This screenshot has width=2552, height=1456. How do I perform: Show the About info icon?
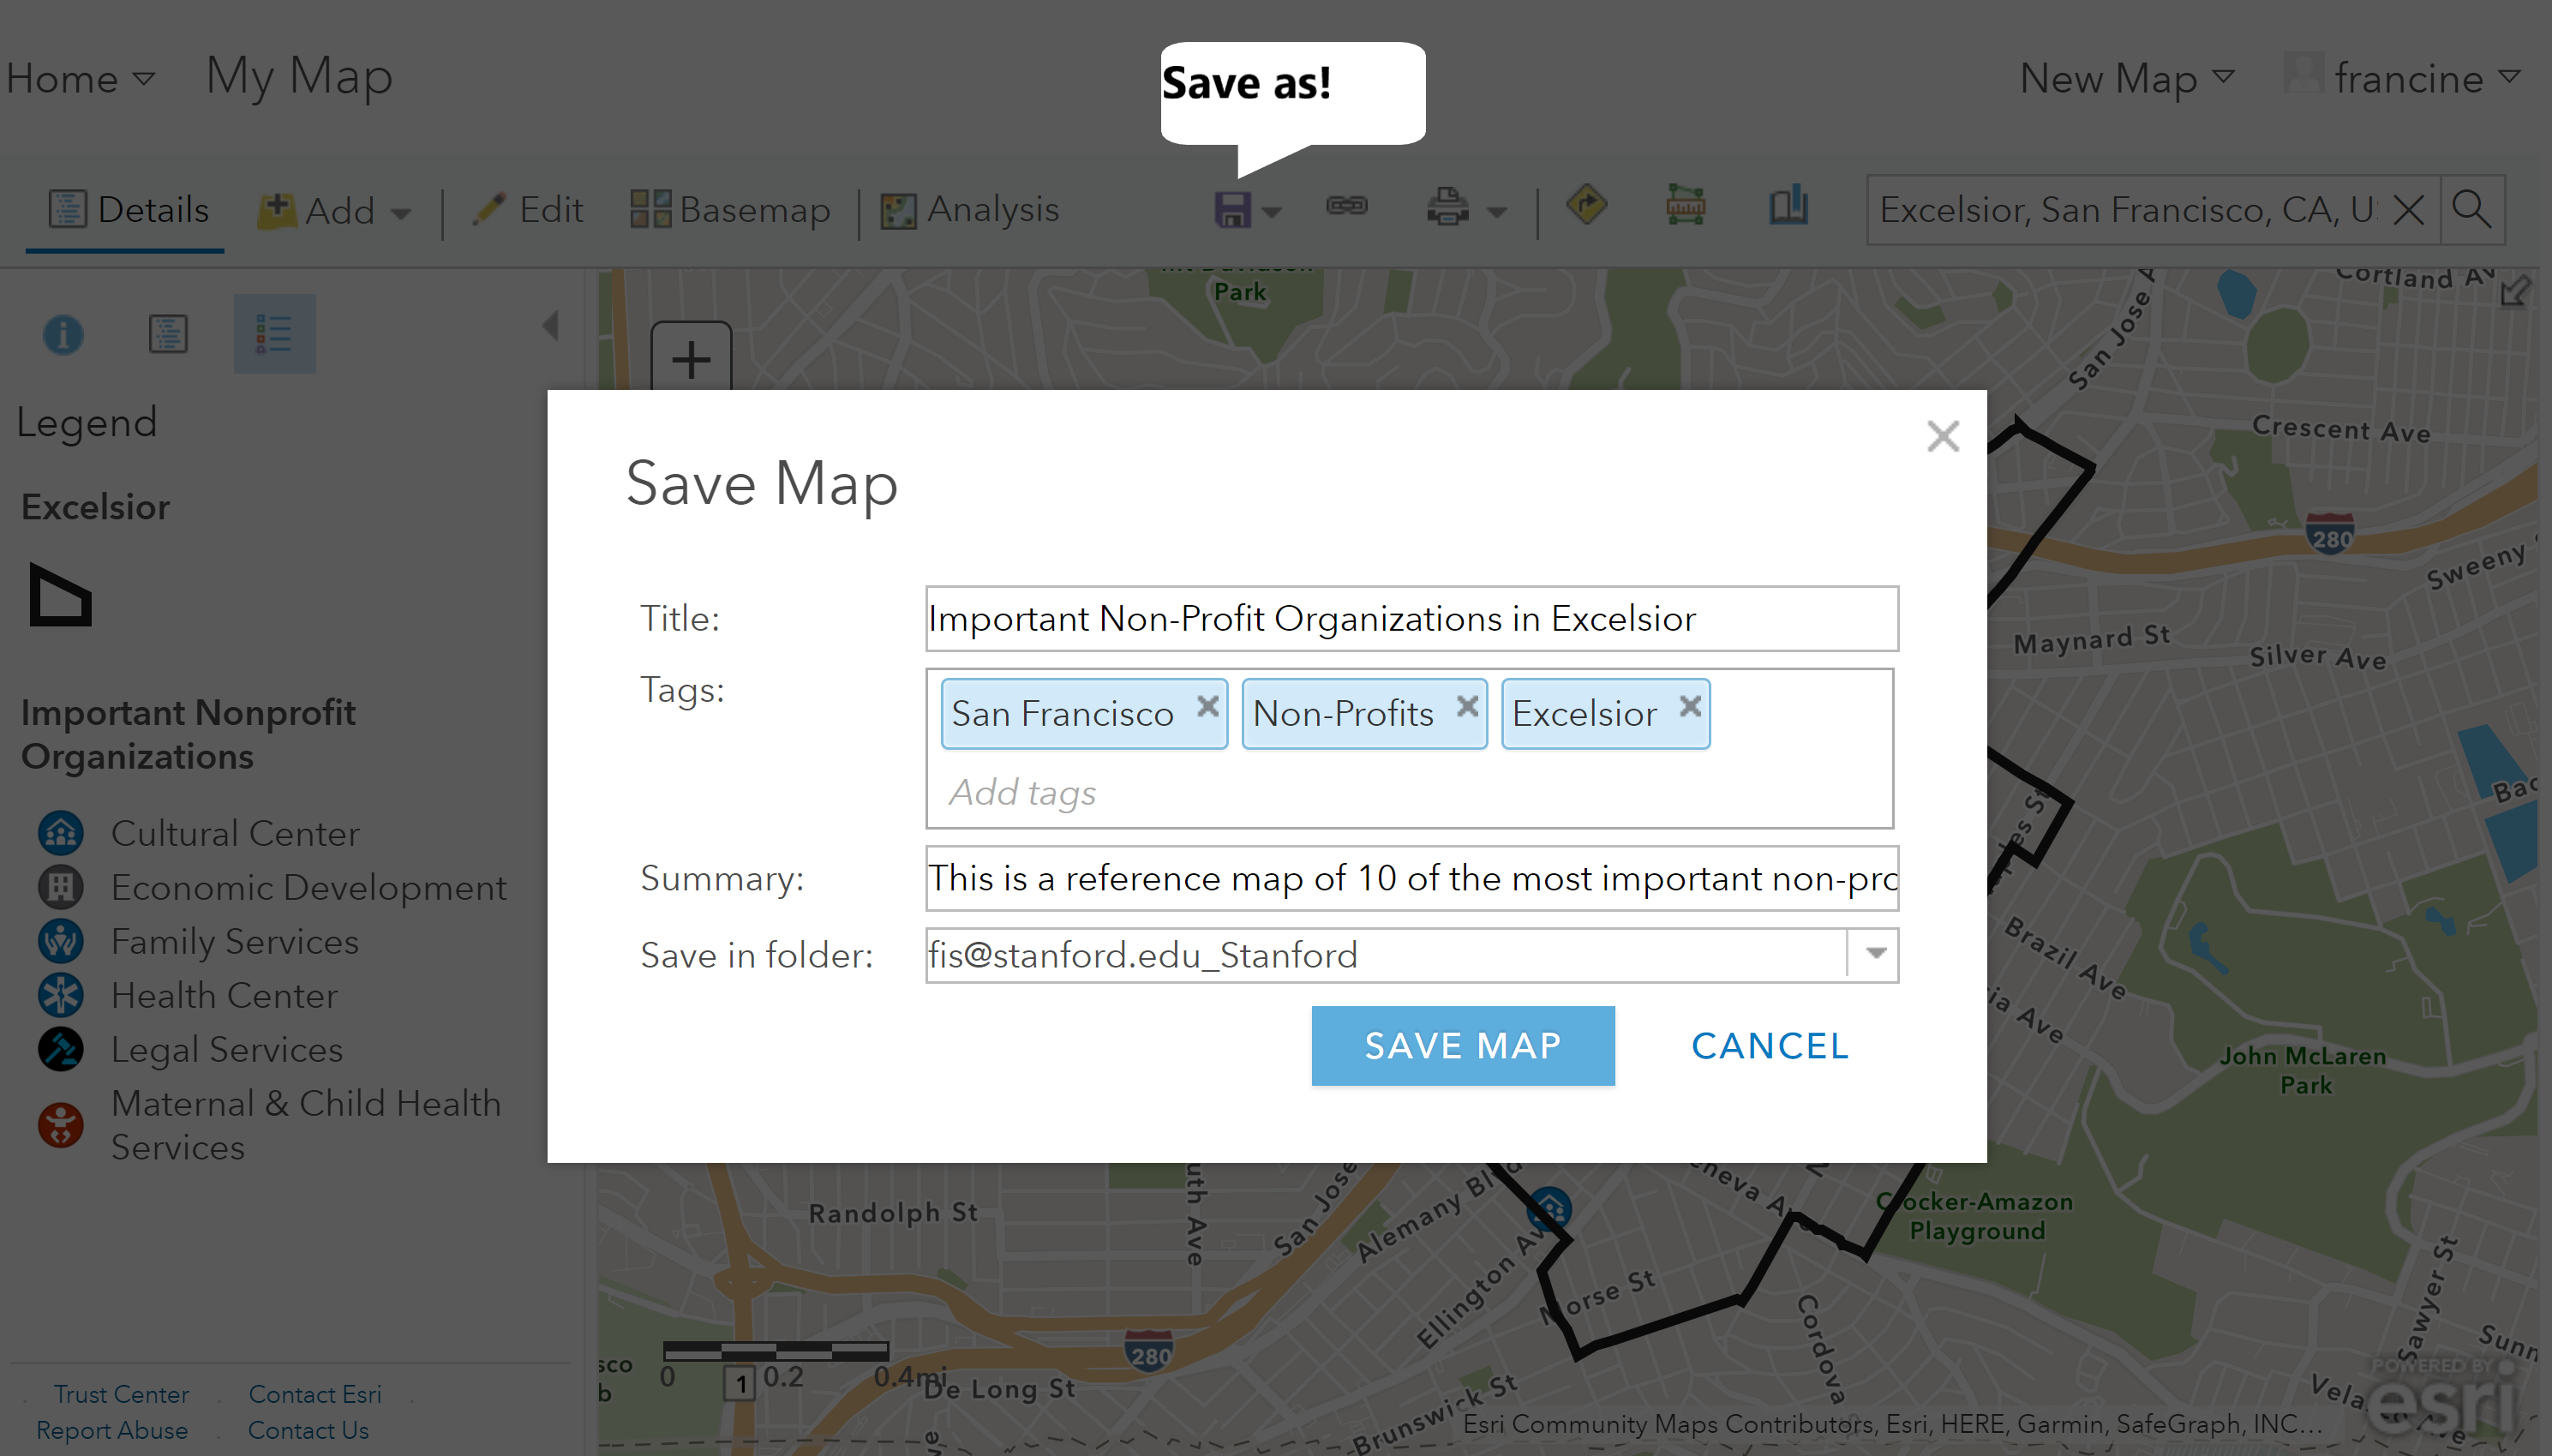(63, 334)
